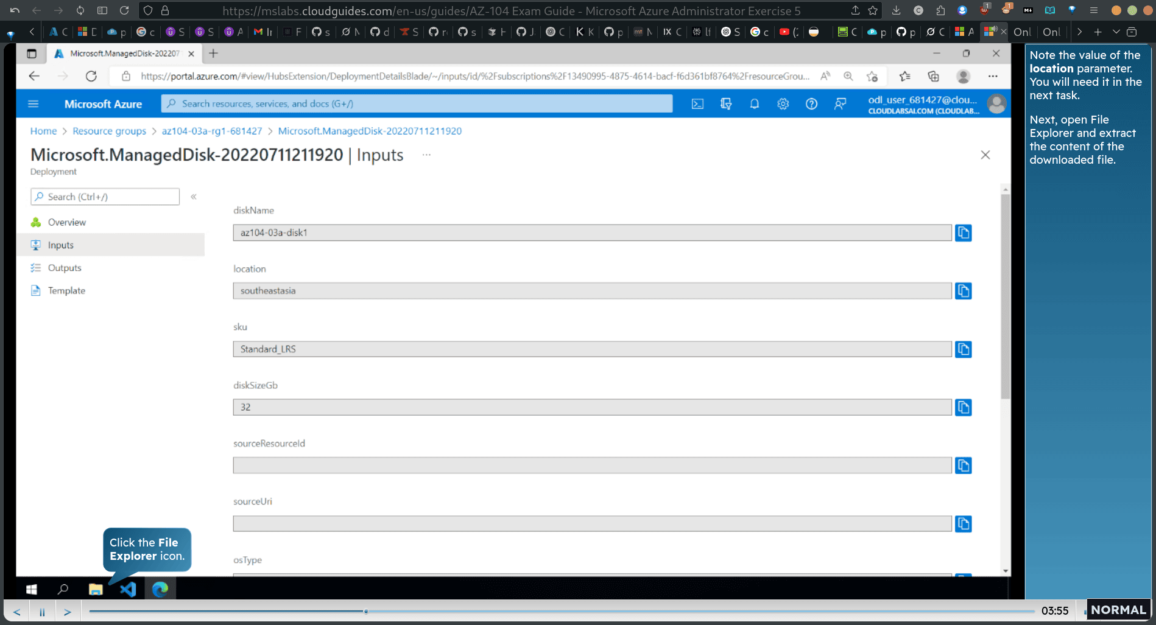
Task: Open Azure notifications bell
Action: click(754, 104)
